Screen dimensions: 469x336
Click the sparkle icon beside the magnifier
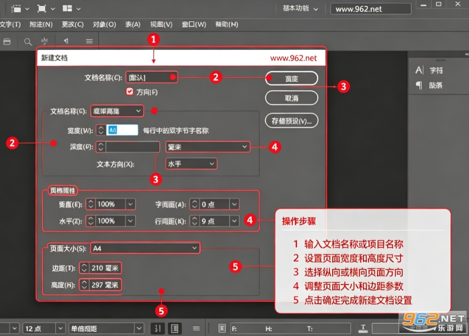coord(45,41)
